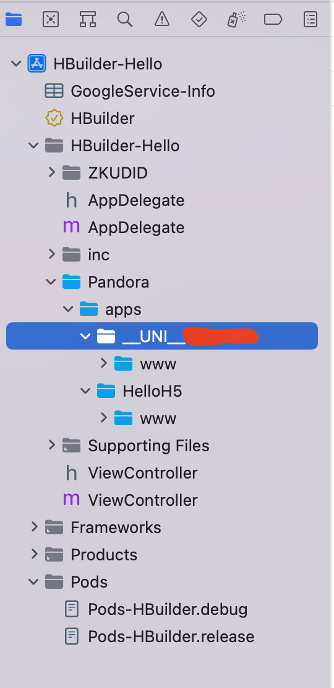Open the Test navigator diamond icon
This screenshot has height=688, width=334.
coord(199,19)
